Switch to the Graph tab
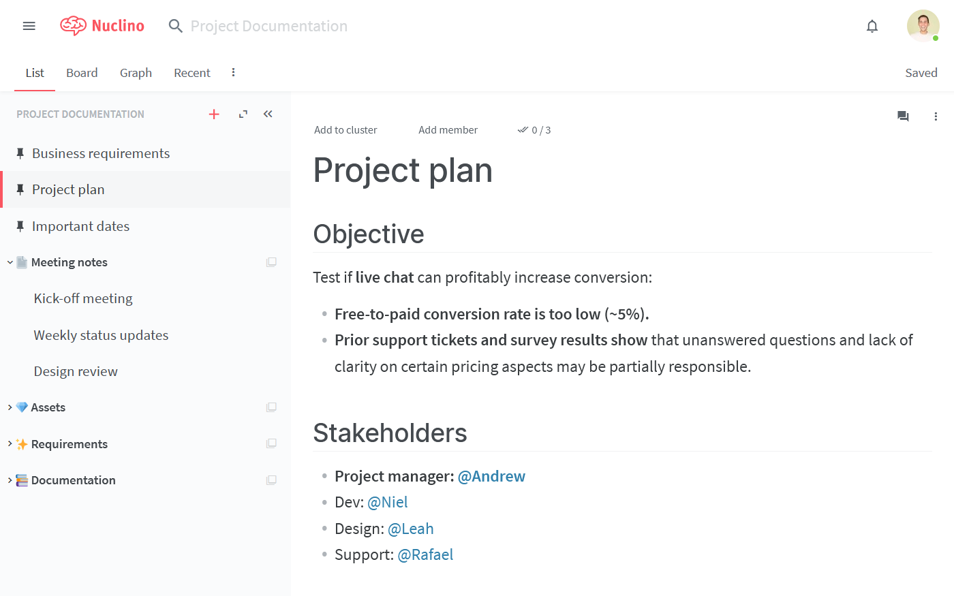 pyautogui.click(x=136, y=72)
